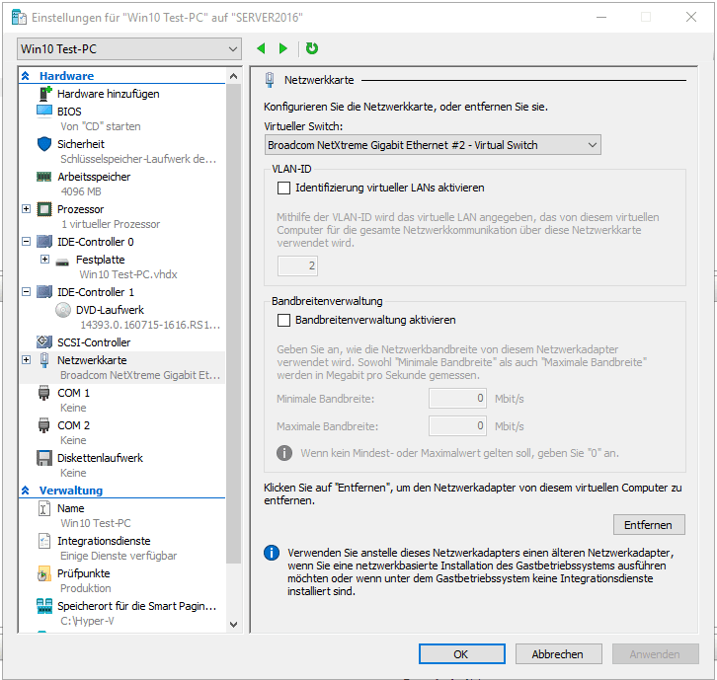
Task: Click the Prüfpunkte checkpoint icon
Action: [44, 573]
